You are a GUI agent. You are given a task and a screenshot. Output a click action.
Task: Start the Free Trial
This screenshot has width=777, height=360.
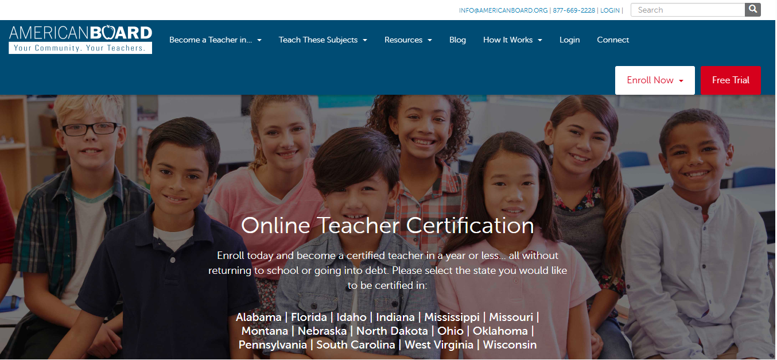[731, 80]
